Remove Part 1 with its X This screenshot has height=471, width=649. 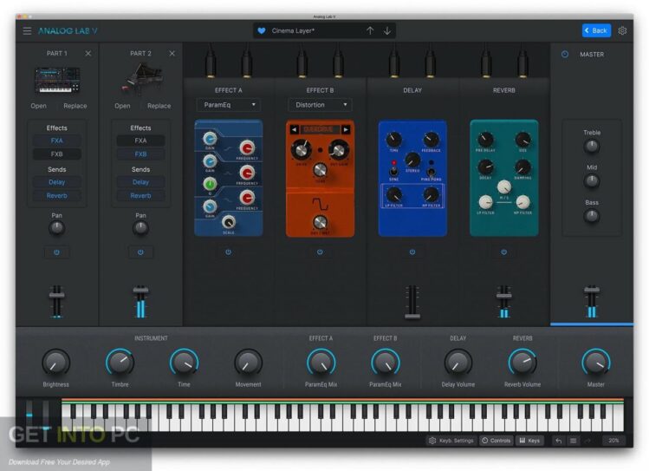[88, 54]
